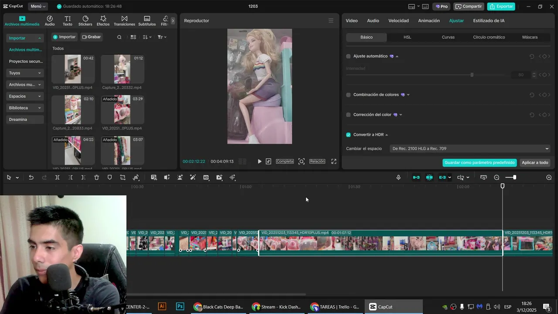Image resolution: width=558 pixels, height=314 pixels.
Task: Open the layout switcher icon in title bar
Action: (412, 7)
